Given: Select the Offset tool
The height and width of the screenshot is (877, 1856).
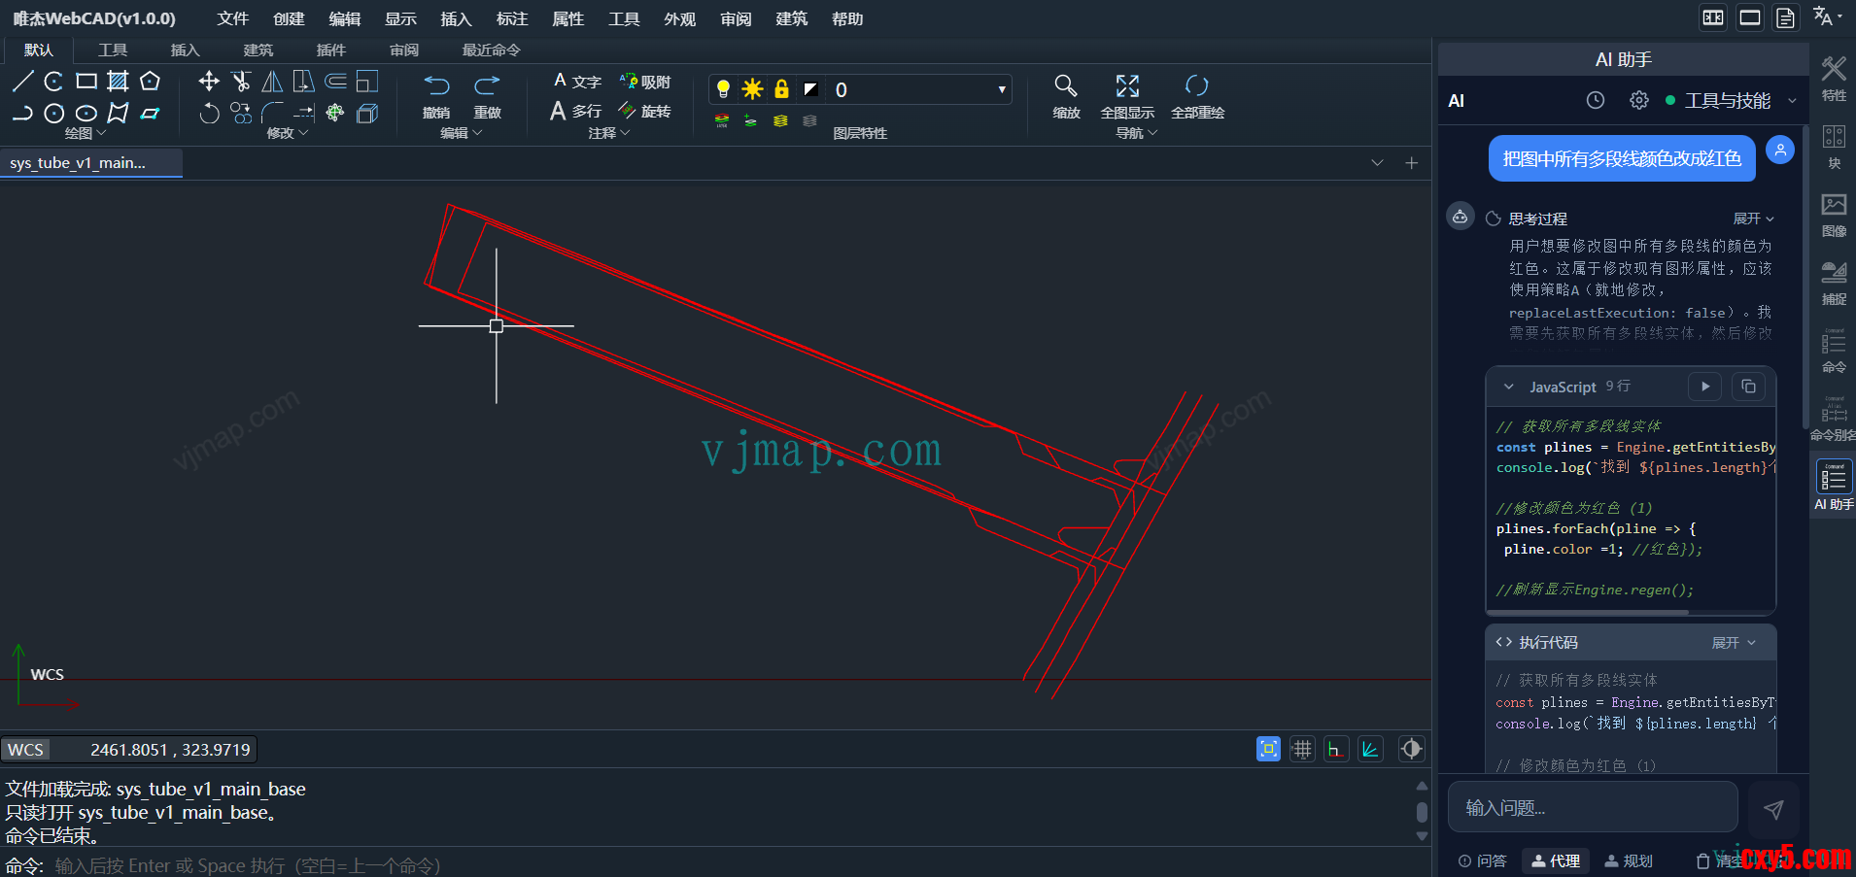Looking at the screenshot, I should 335,82.
